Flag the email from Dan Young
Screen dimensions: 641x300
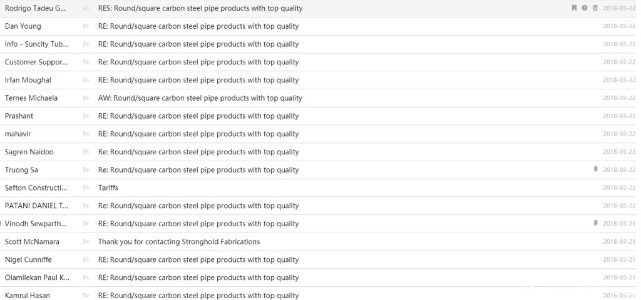point(86,26)
